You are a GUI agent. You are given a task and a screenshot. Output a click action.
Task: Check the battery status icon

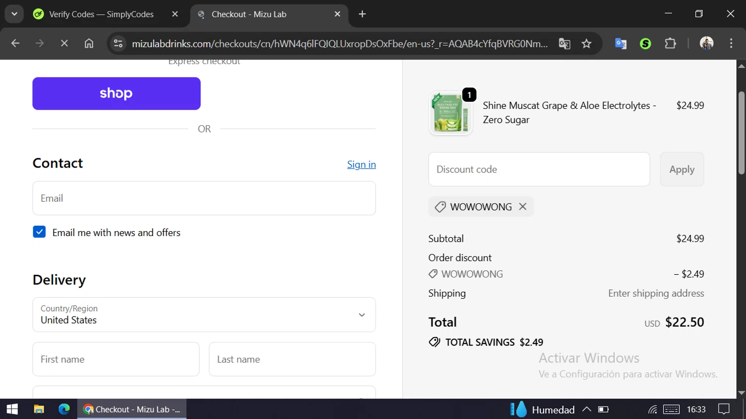[x=603, y=409]
